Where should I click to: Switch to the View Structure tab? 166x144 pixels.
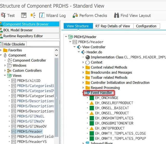(x=78, y=26)
